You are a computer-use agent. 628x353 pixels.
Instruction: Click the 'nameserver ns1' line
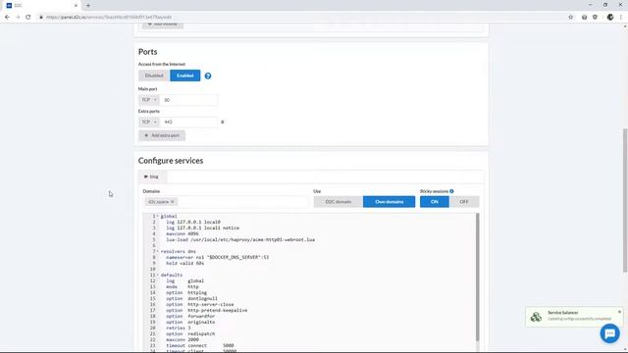click(x=218, y=257)
